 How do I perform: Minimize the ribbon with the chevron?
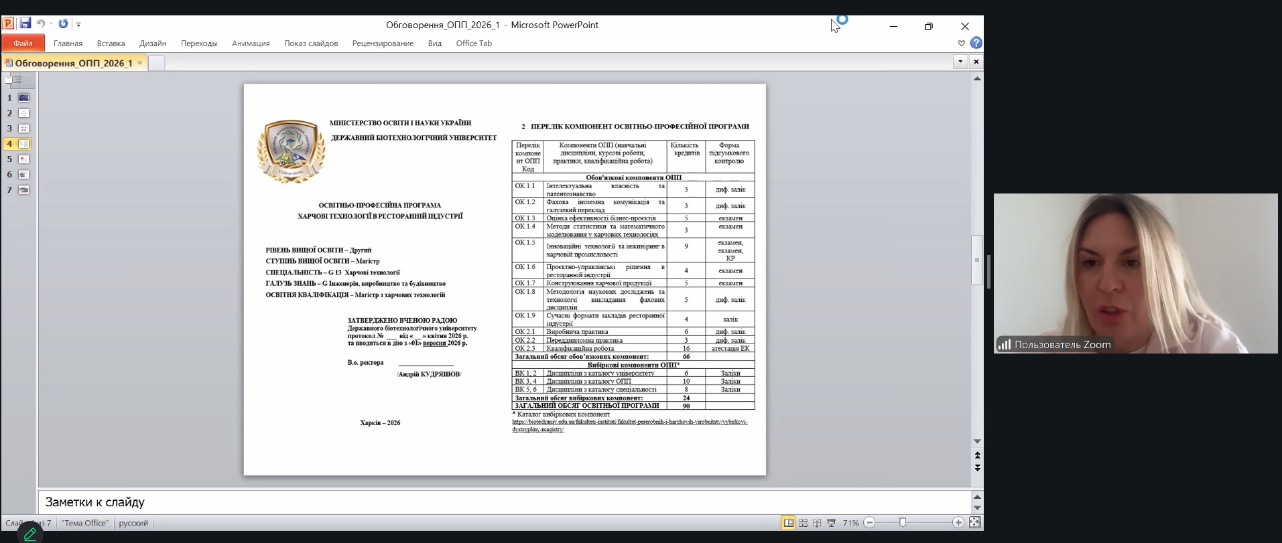coord(962,43)
